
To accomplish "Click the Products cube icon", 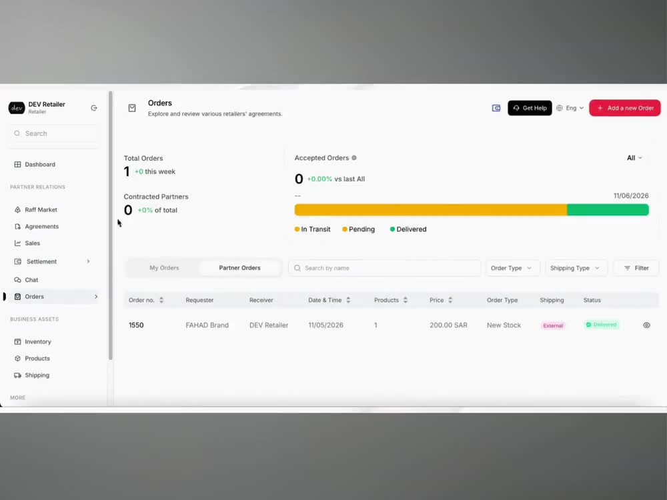I will click(17, 359).
